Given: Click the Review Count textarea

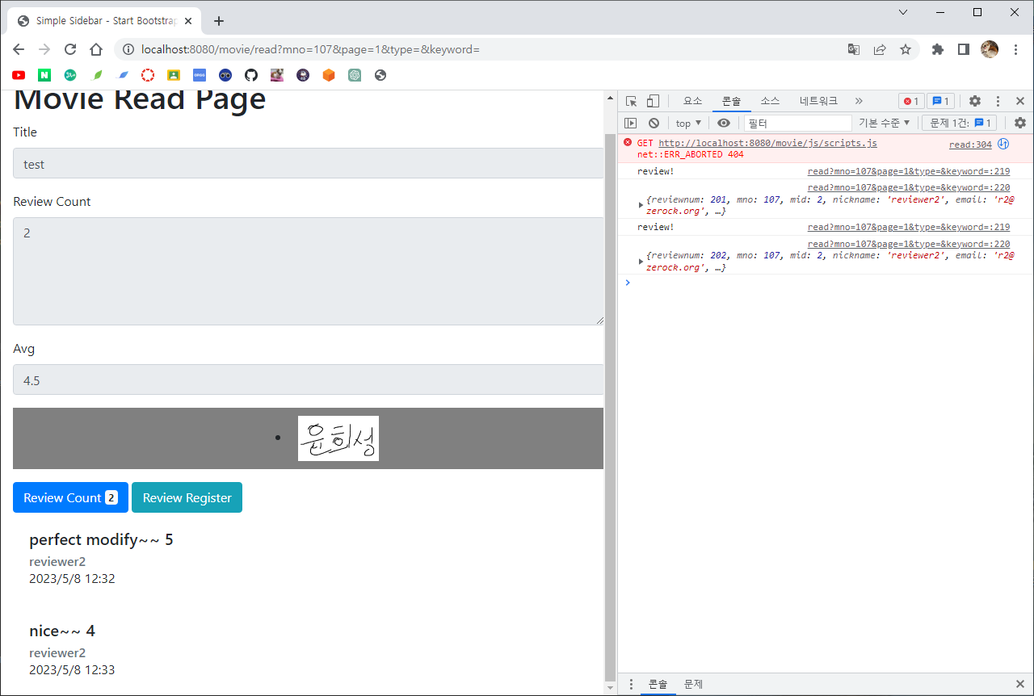Looking at the screenshot, I should (308, 271).
